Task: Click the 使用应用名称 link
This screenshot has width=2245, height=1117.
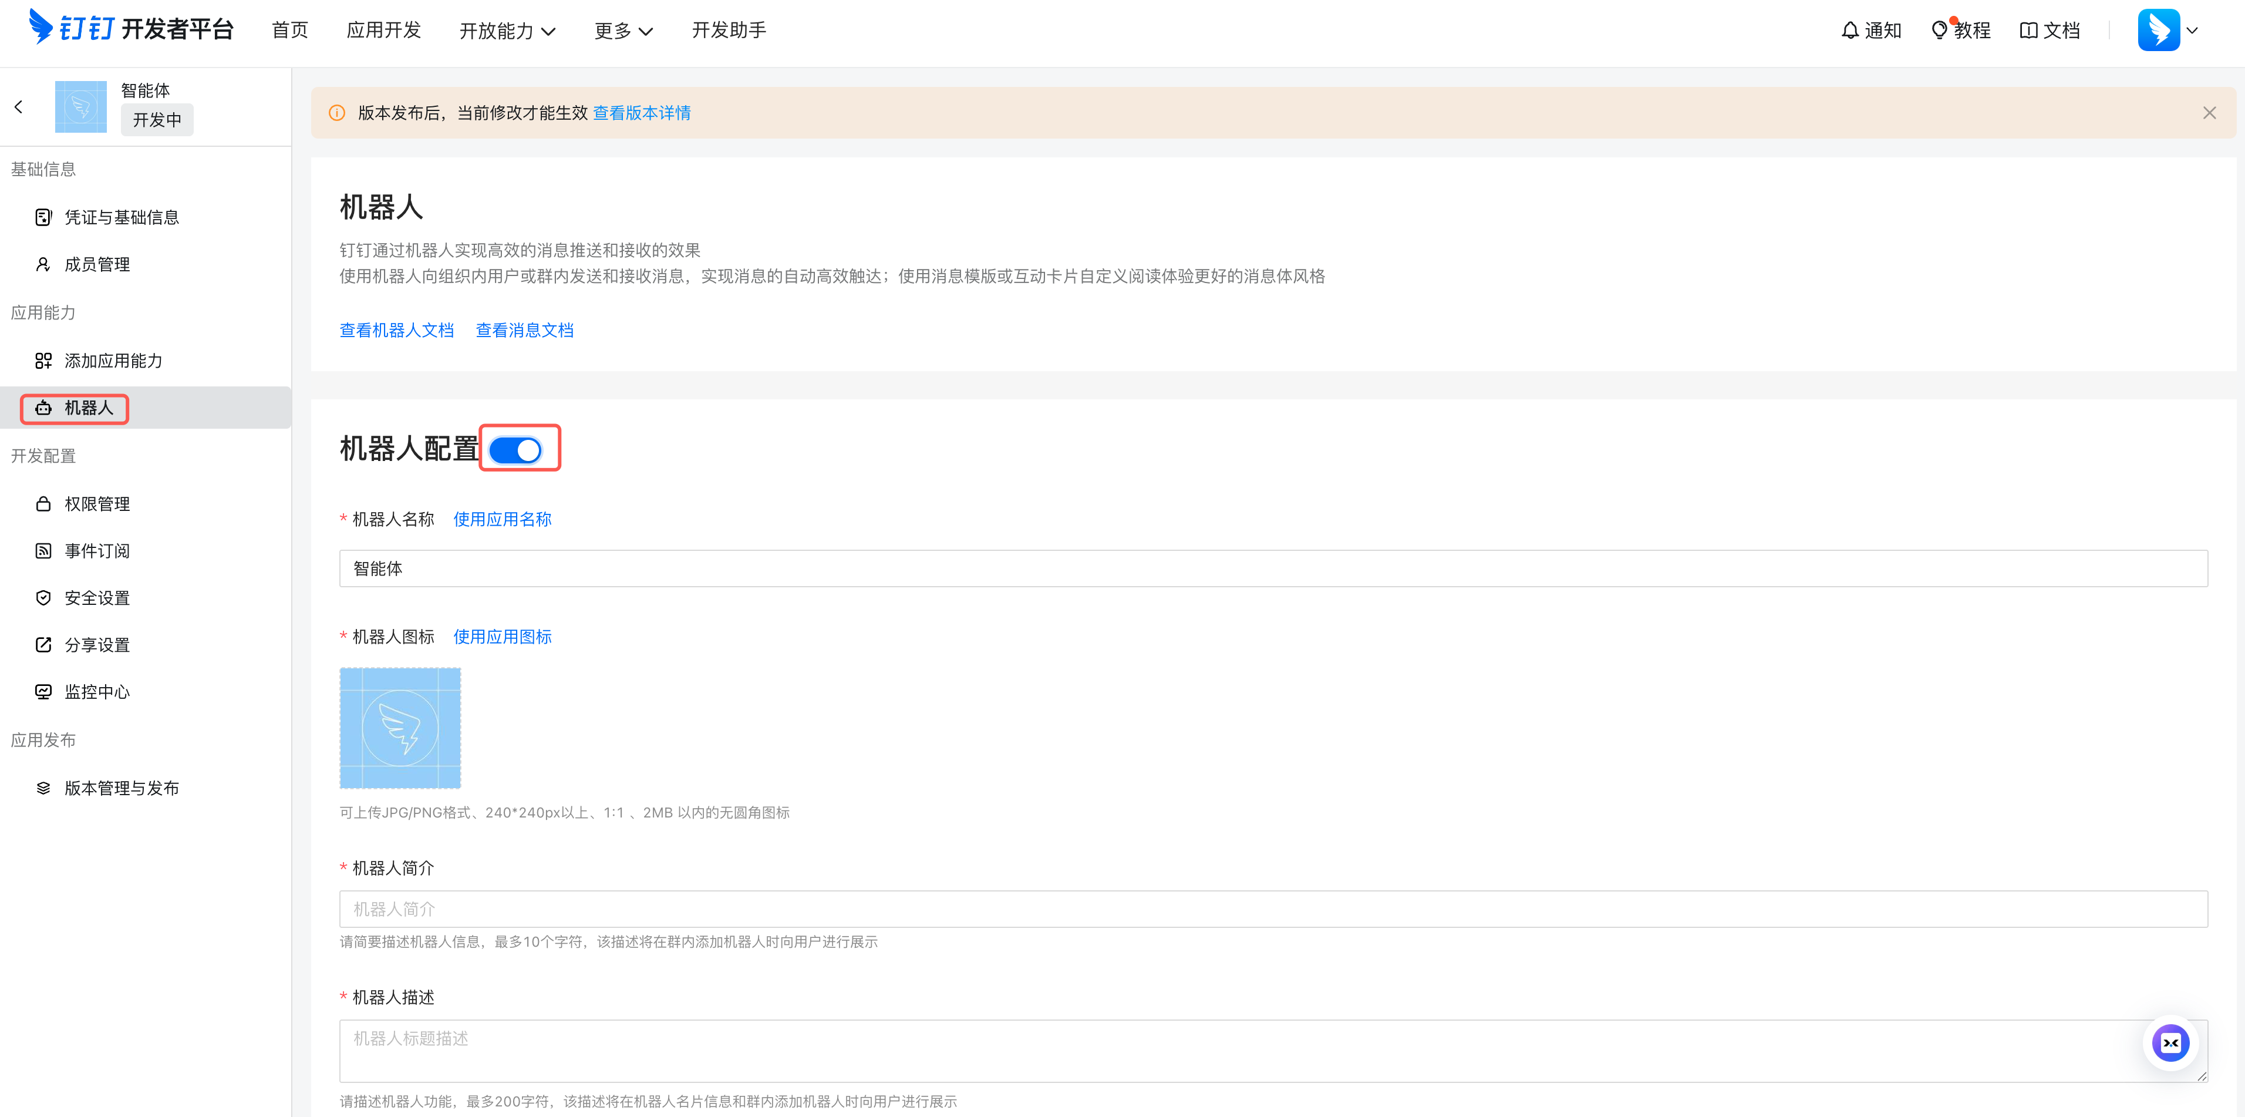Action: [502, 520]
